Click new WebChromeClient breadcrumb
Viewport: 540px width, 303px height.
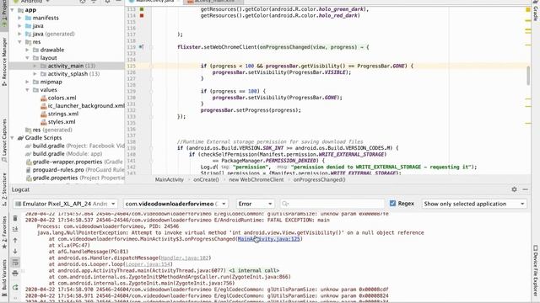click(256, 179)
